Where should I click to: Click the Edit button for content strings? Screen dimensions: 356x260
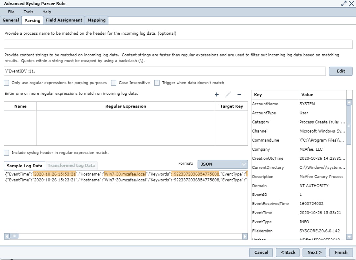pyautogui.click(x=341, y=71)
